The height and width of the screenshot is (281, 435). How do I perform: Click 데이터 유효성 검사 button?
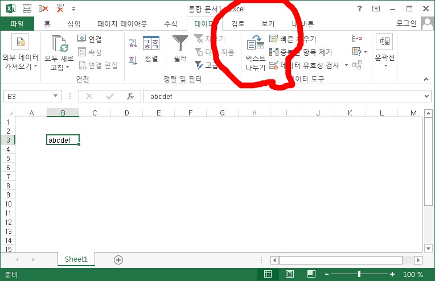[304, 65]
